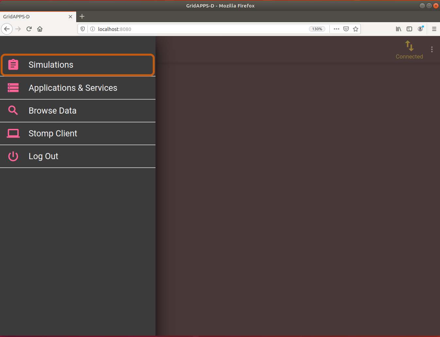
Task: Open the Firefox account menu
Action: tap(420, 29)
